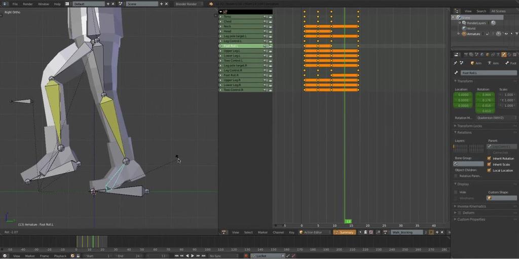519x259 pixels.
Task: Collapse the Display panel
Action: point(463,184)
